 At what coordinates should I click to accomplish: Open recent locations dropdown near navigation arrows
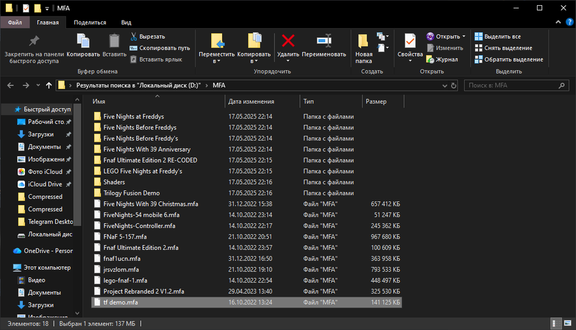coord(38,85)
